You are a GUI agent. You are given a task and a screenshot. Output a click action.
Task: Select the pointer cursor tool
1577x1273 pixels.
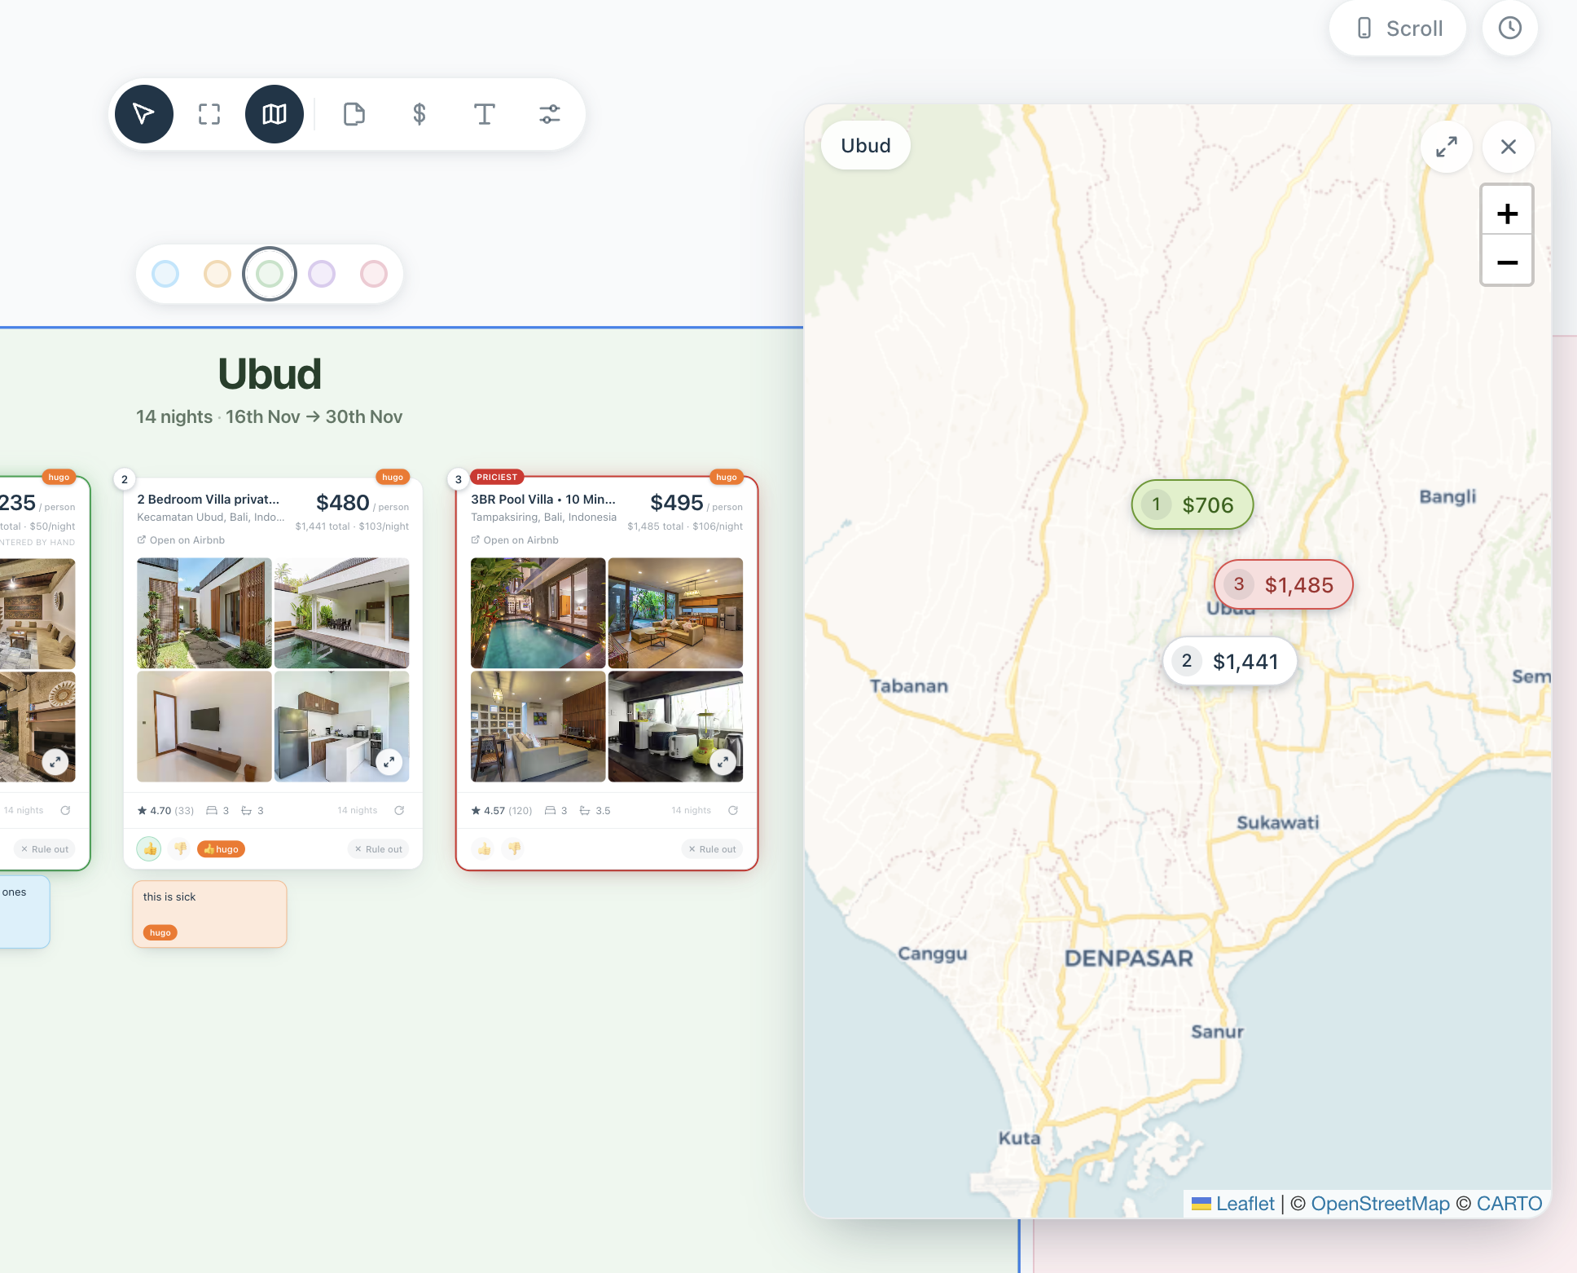tap(144, 114)
